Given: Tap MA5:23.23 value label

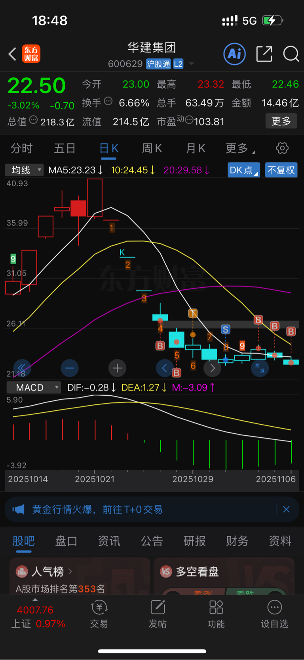Looking at the screenshot, I should [75, 170].
